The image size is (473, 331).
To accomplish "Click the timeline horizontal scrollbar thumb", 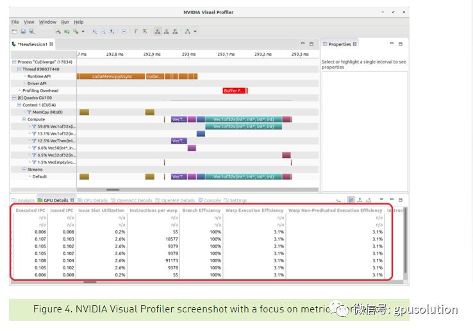I will (x=113, y=190).
